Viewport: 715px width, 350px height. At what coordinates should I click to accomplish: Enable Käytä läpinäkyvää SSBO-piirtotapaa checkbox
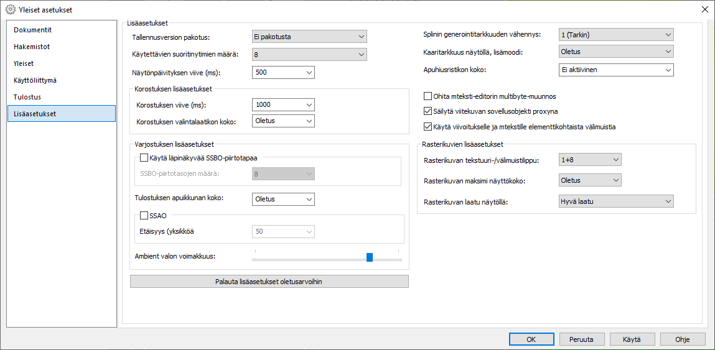tap(144, 158)
